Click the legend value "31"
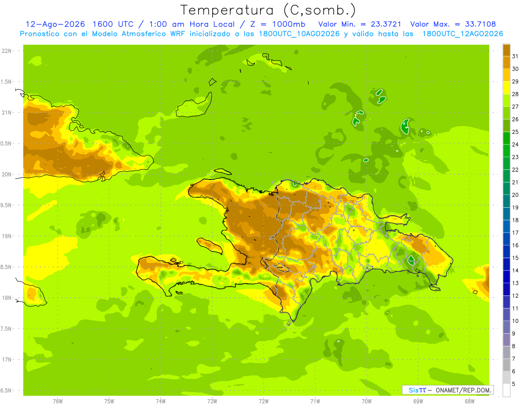The image size is (527, 407). pos(515,56)
